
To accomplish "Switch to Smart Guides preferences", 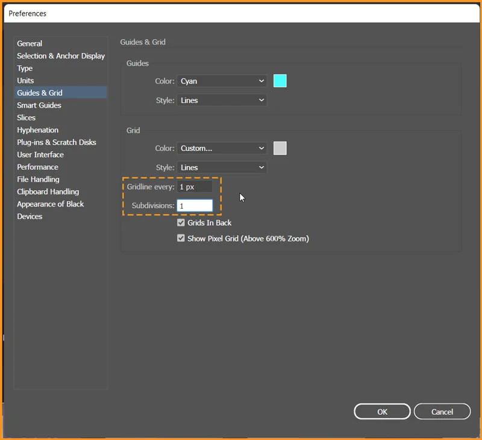I will tap(39, 105).
